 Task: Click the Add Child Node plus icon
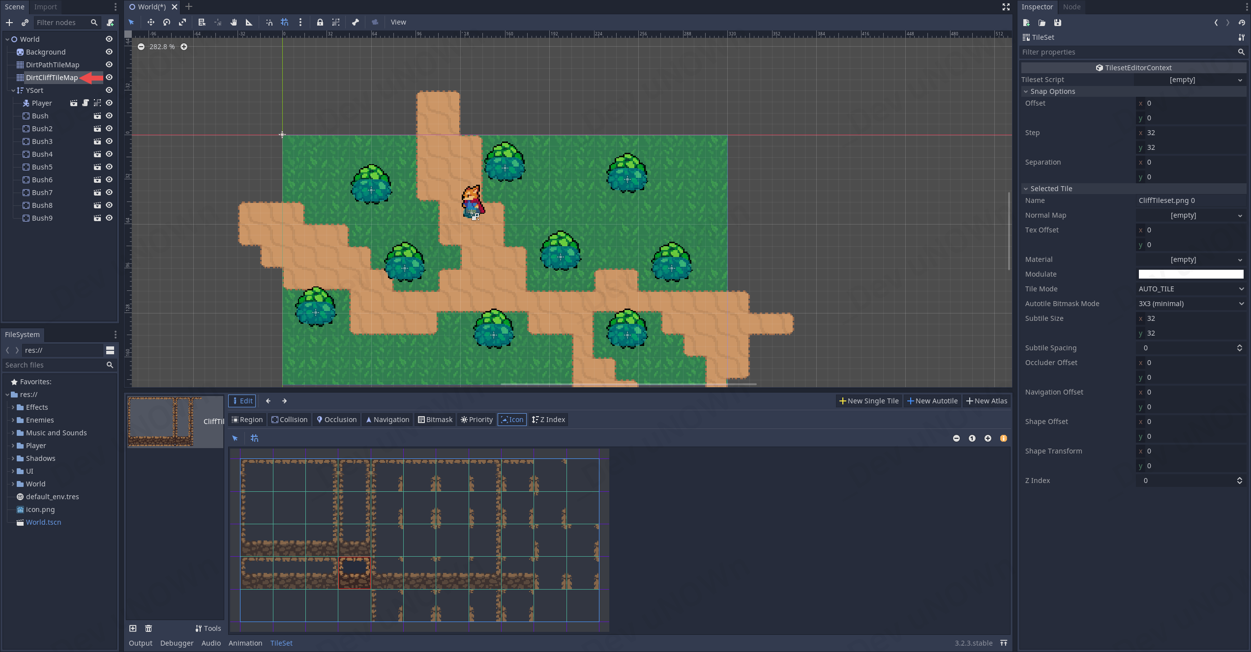pyautogui.click(x=9, y=23)
